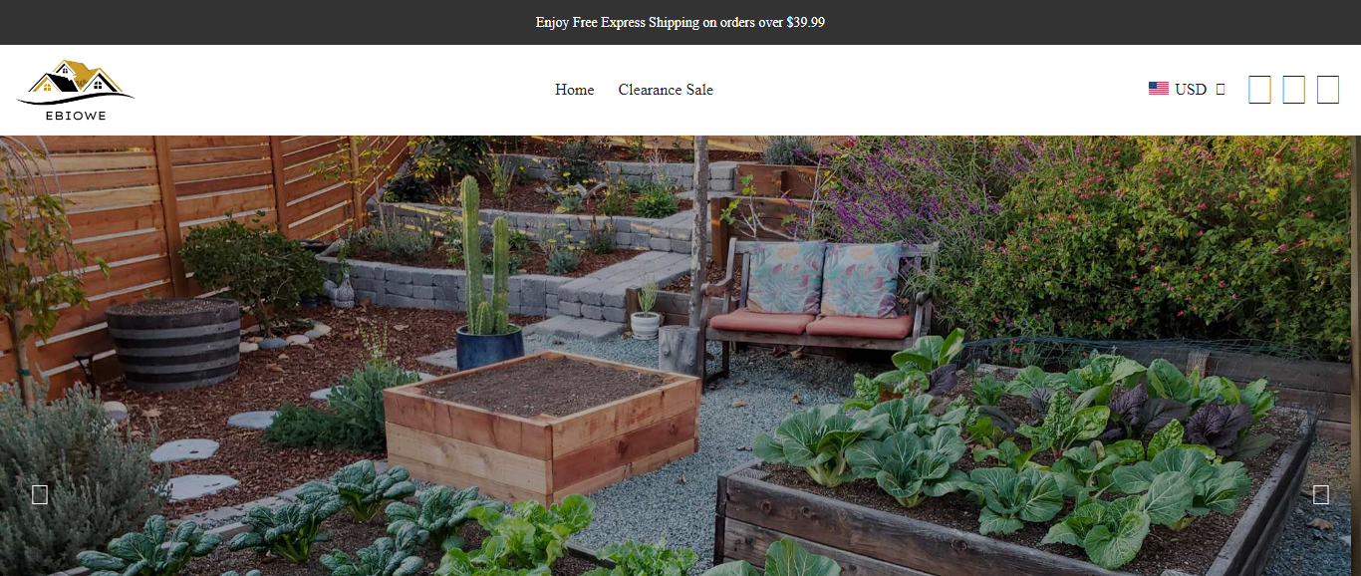Click the Free Express Shipping announcement text
This screenshot has height=576, width=1361.
680,22
